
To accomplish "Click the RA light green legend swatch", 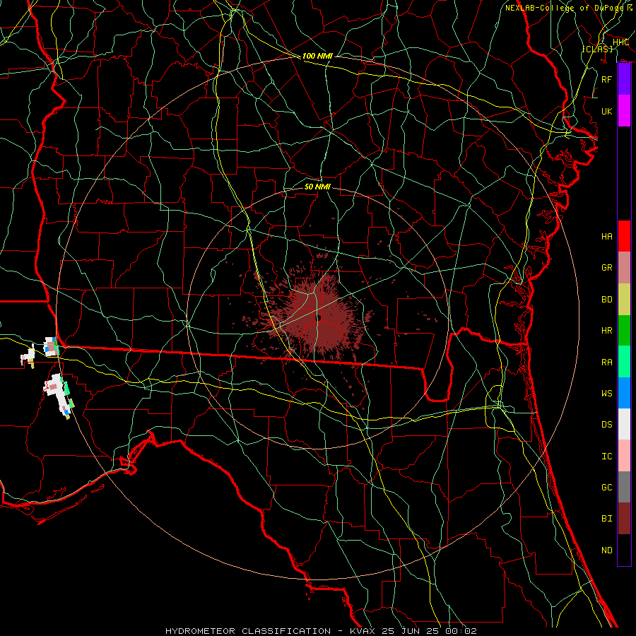I will (624, 361).
